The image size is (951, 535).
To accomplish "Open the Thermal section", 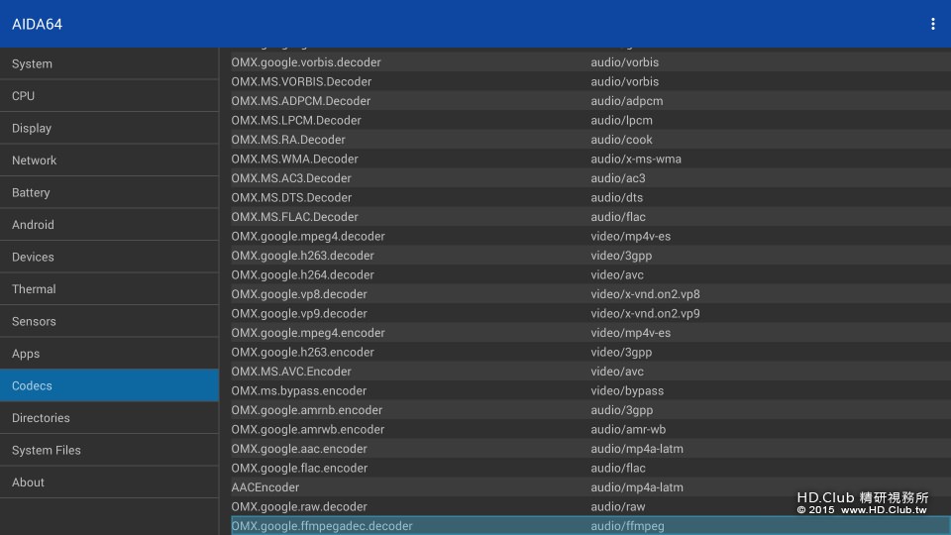I will point(109,288).
